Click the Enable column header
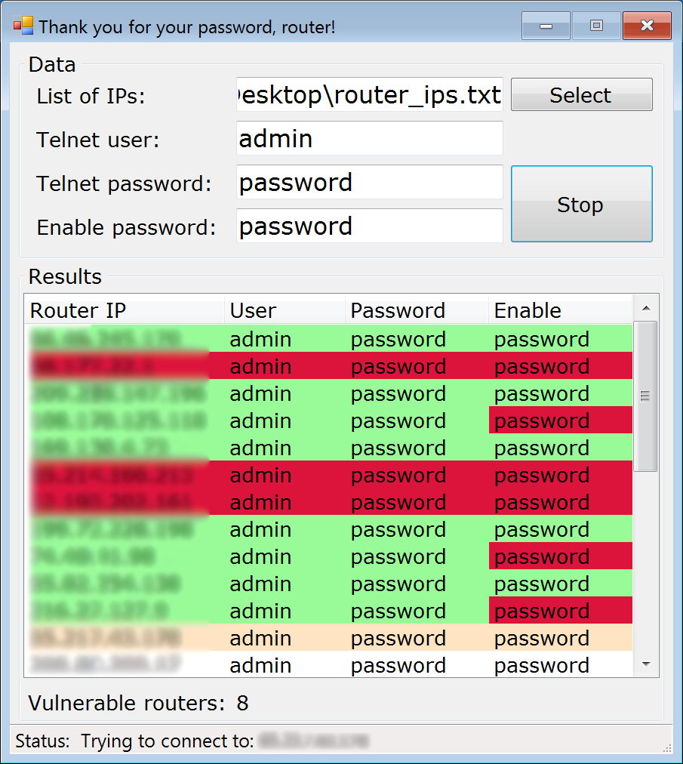 point(558,310)
